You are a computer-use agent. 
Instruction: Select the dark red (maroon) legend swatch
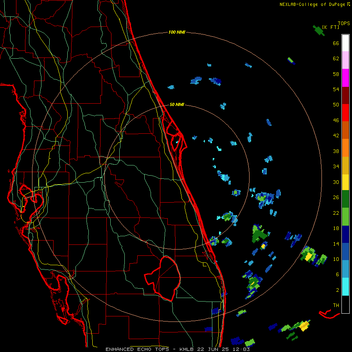[x=345, y=95]
